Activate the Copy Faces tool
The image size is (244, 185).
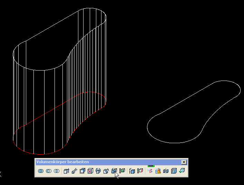(114, 171)
